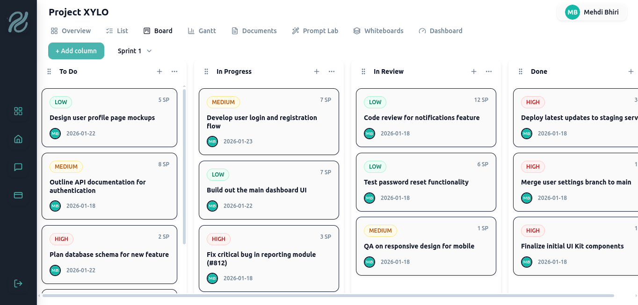Click the horizontal scrollbar at the bottom
The height and width of the screenshot is (305, 638).
pos(327,296)
